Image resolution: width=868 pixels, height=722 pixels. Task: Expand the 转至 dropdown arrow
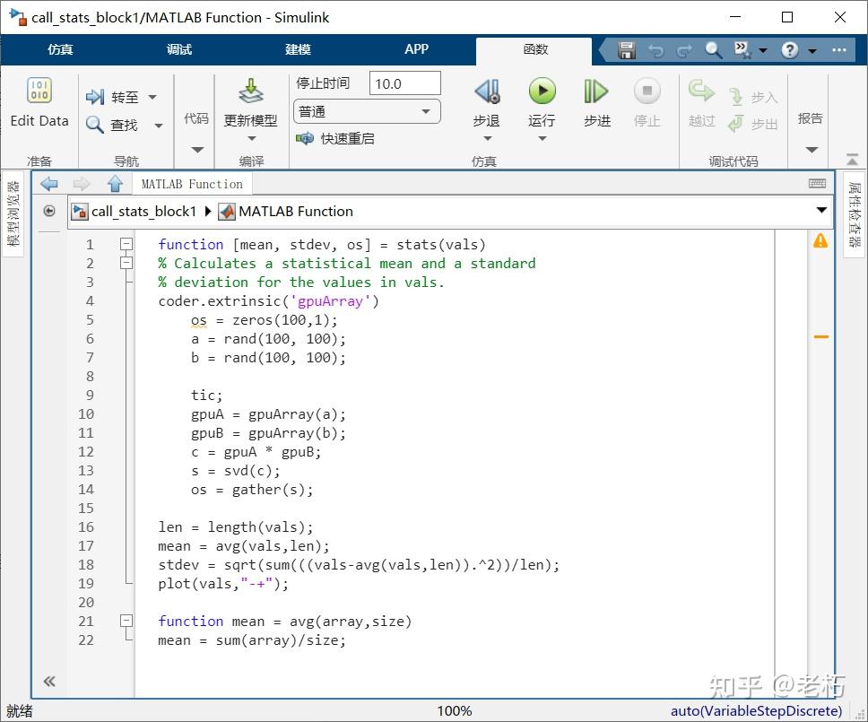pyautogui.click(x=152, y=98)
